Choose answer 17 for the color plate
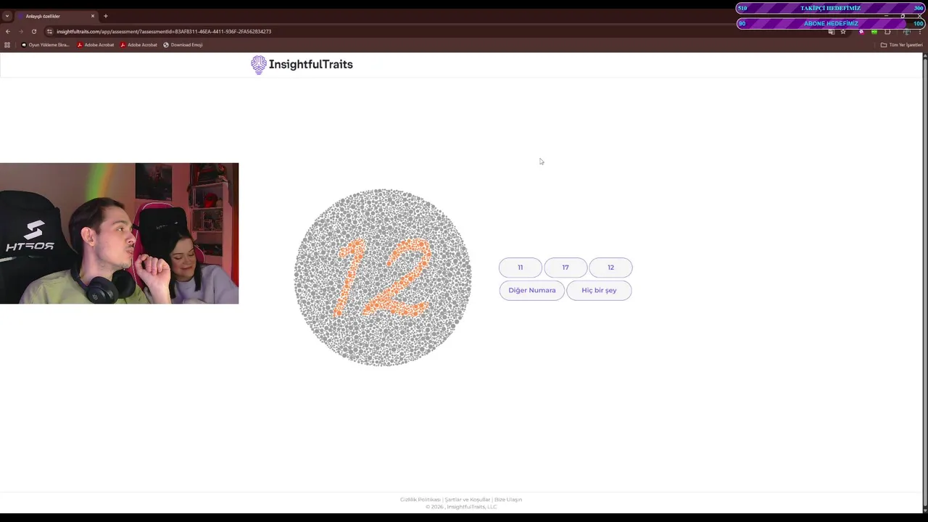Screen dimensions: 928x522 tap(565, 268)
